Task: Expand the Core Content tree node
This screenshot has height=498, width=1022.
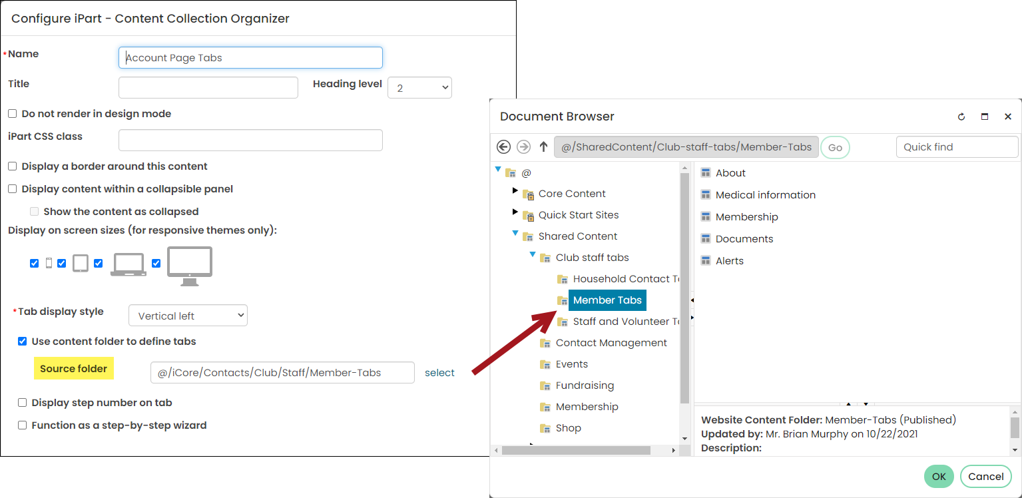Action: click(515, 191)
